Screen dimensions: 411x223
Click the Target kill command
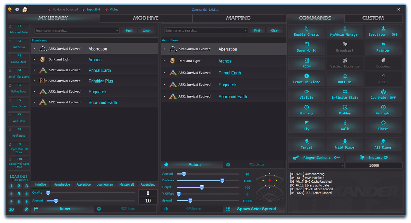point(306,144)
